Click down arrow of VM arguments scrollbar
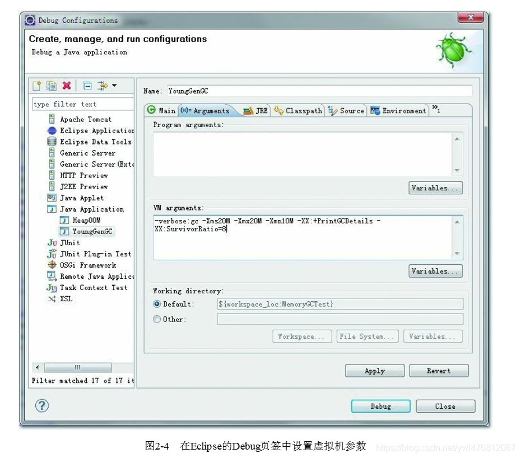Screen dimensions: 521x458 click(x=457, y=254)
